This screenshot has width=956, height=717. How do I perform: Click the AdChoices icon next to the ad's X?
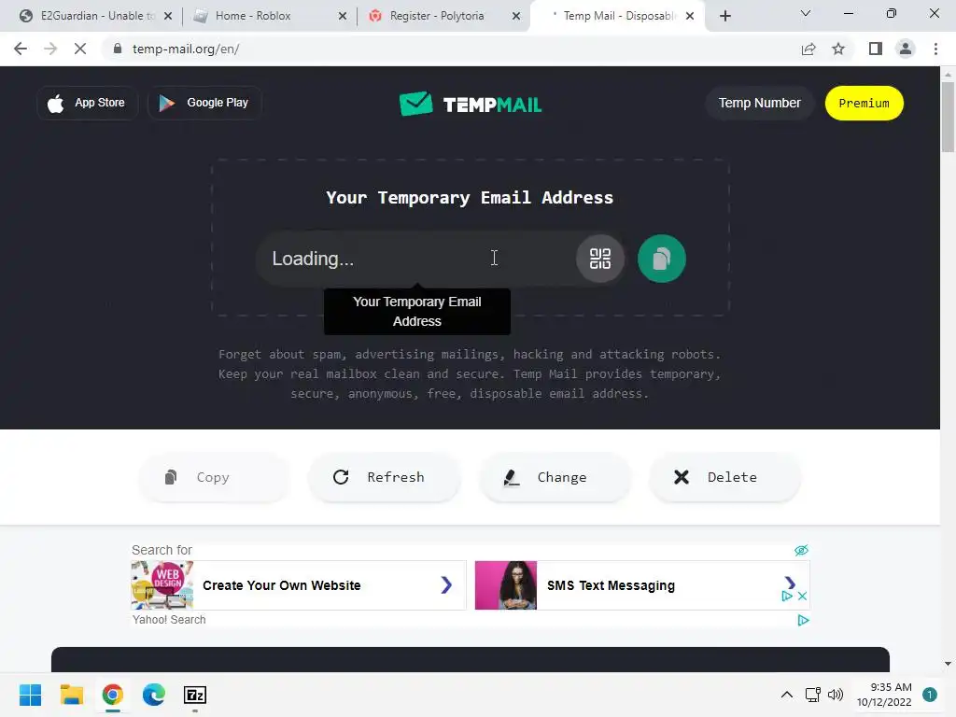tap(787, 597)
